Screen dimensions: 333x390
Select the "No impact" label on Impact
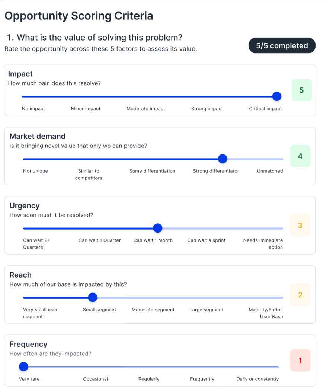33,109
